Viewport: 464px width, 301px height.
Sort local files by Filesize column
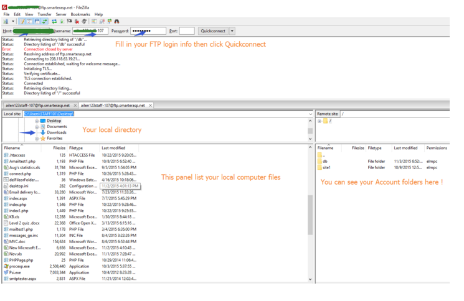tap(54, 148)
